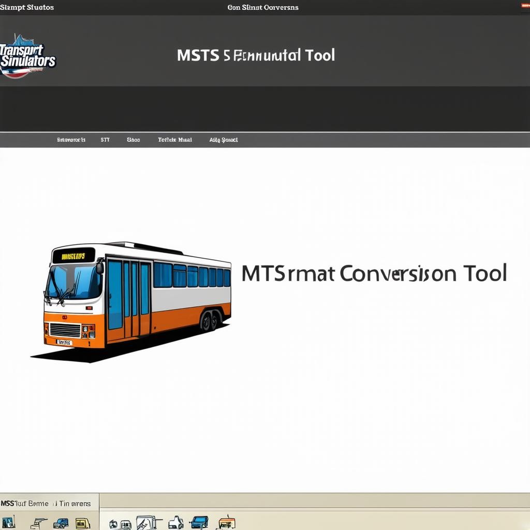This screenshot has height=530, width=530.
Task: Open the 'Tefidx Mual' navigation item
Action: (175, 140)
